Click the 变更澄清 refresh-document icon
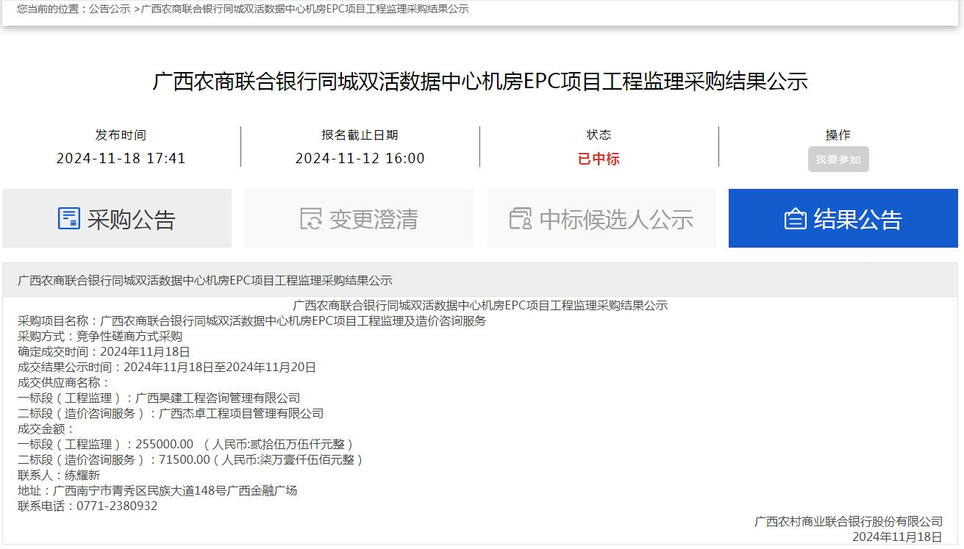Image resolution: width=964 pixels, height=549 pixels. [311, 218]
